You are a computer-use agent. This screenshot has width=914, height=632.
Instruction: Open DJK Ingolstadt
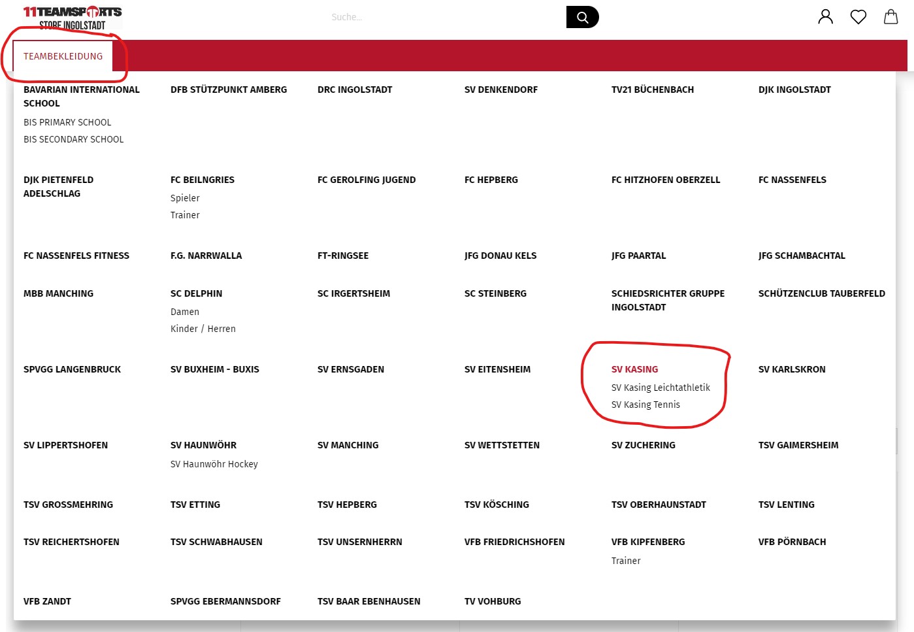pos(794,90)
